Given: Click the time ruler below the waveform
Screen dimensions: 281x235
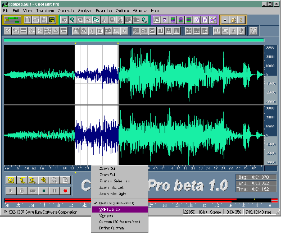Looking at the screenshot, I should click(47, 168).
